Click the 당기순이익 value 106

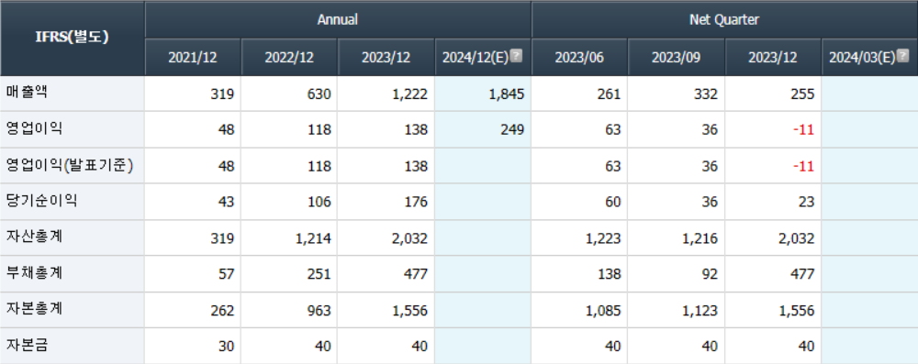(x=319, y=202)
